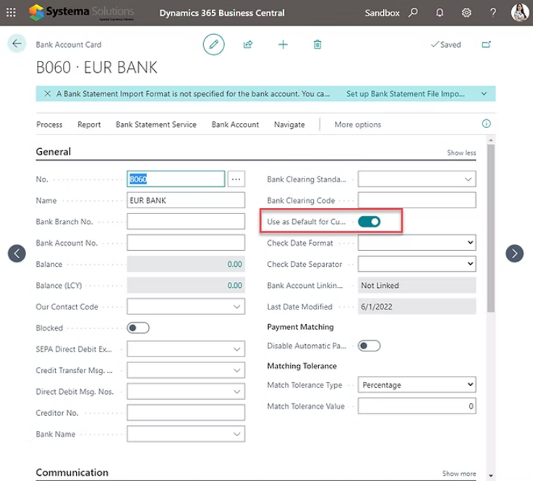Screen dimensions: 533x491
Task: Toggle the Blocked switch
Action: point(137,328)
